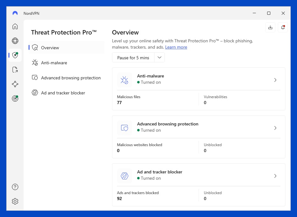The image size is (297, 217).
Task: Open the Ad and tracker blocker card title
Action: (160, 172)
